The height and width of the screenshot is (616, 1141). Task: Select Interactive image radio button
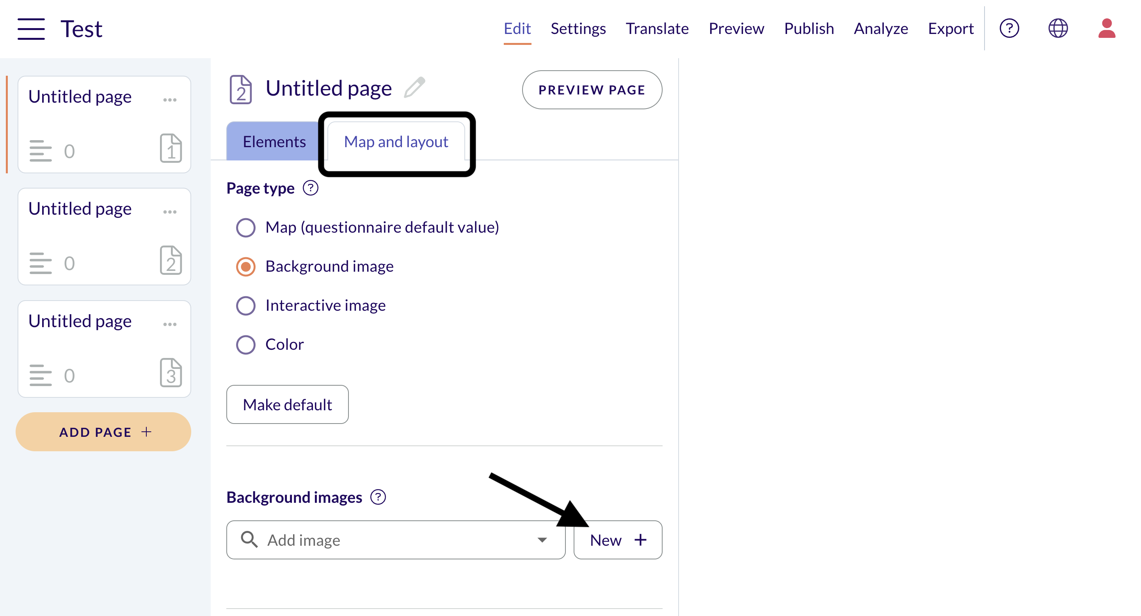point(246,305)
